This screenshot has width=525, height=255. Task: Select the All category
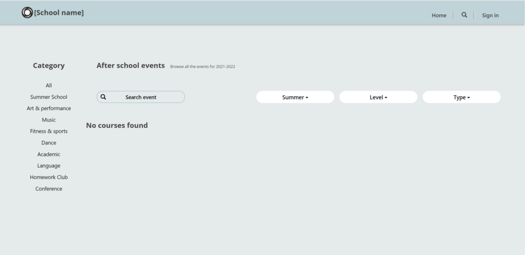coord(49,86)
